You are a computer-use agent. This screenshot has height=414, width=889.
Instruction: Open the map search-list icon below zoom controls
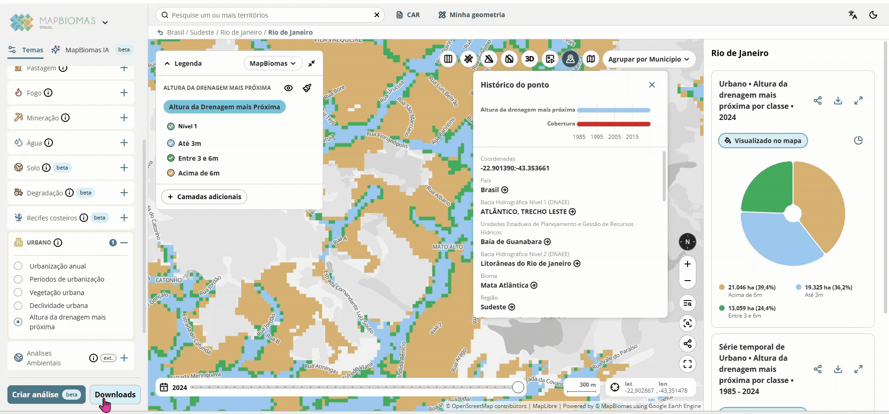tap(688, 303)
